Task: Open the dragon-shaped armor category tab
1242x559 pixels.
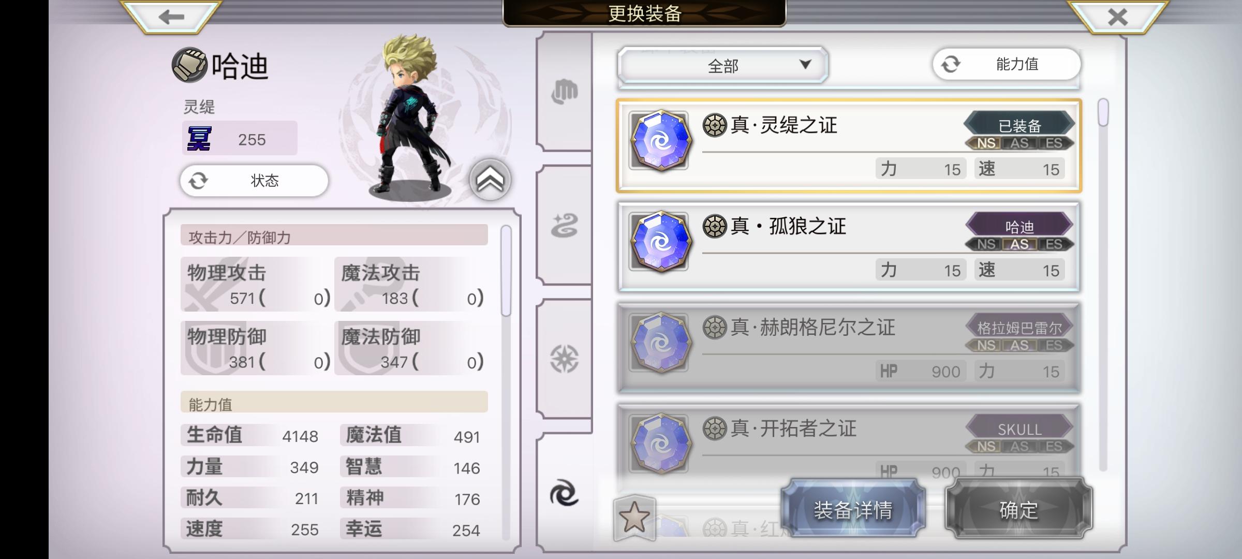Action: click(564, 226)
